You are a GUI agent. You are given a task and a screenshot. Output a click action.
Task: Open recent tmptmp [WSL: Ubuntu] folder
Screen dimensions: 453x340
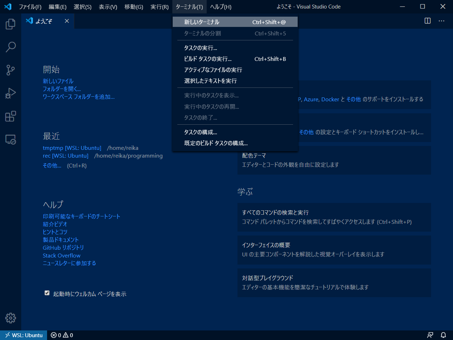72,148
